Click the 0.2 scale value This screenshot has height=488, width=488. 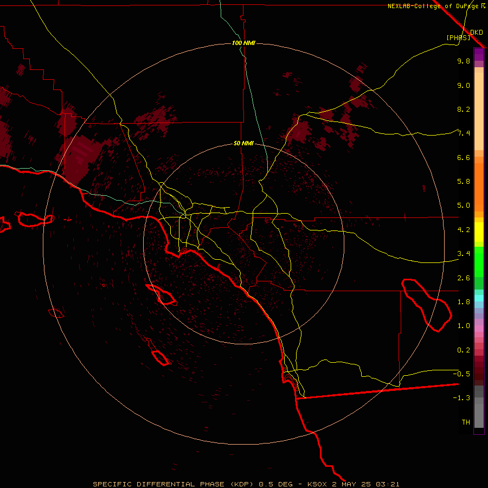464,350
